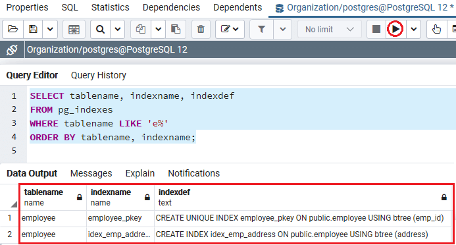The width and height of the screenshot is (456, 245).
Task: Click the tablename column header
Action: [x=53, y=198]
